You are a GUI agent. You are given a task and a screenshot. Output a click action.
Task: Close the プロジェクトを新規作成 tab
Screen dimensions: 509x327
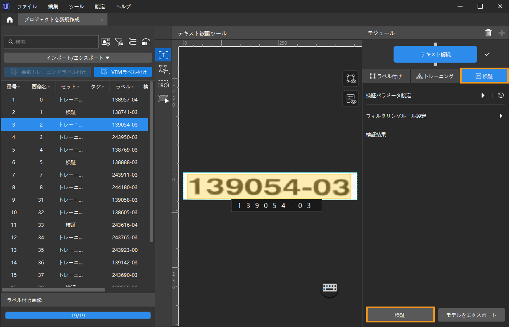pyautogui.click(x=102, y=20)
